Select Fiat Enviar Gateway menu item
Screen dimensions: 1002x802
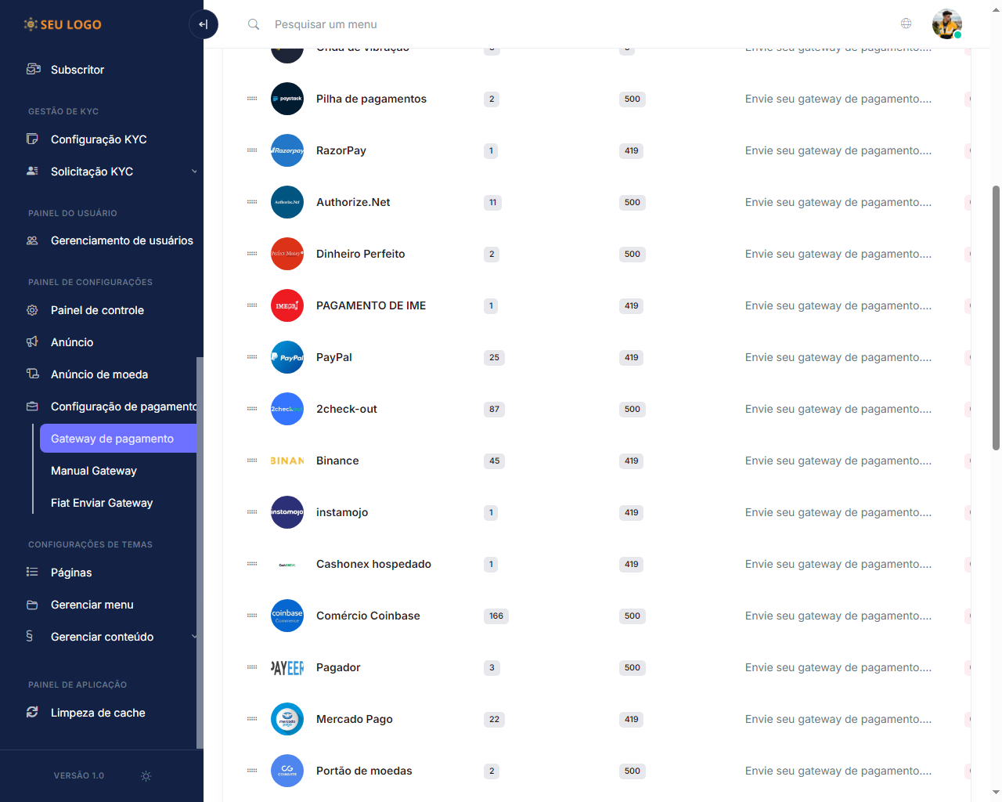pos(102,503)
